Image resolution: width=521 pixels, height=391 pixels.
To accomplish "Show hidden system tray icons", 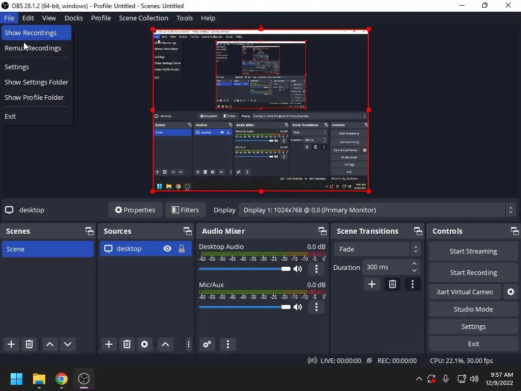I will coord(419,378).
